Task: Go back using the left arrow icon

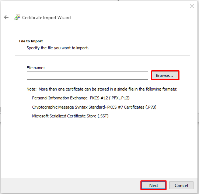Action: [x=6, y=17]
